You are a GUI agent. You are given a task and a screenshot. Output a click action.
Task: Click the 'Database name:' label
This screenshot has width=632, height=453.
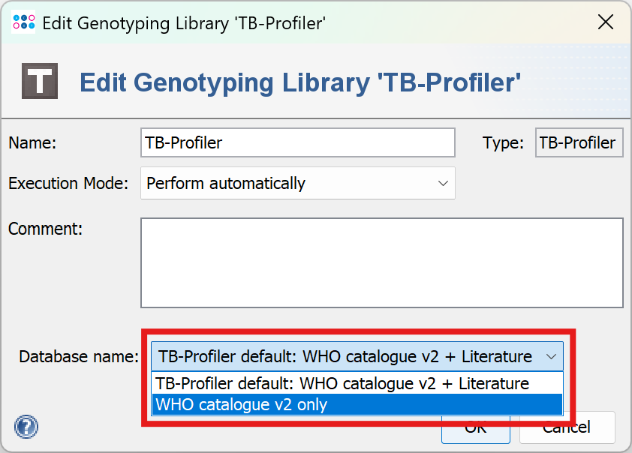click(x=79, y=356)
